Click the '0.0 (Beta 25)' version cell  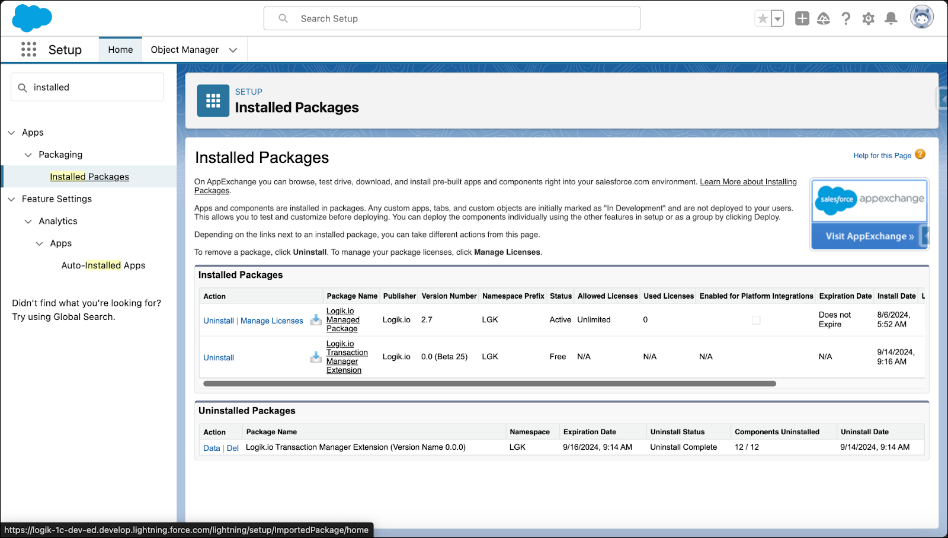click(444, 357)
